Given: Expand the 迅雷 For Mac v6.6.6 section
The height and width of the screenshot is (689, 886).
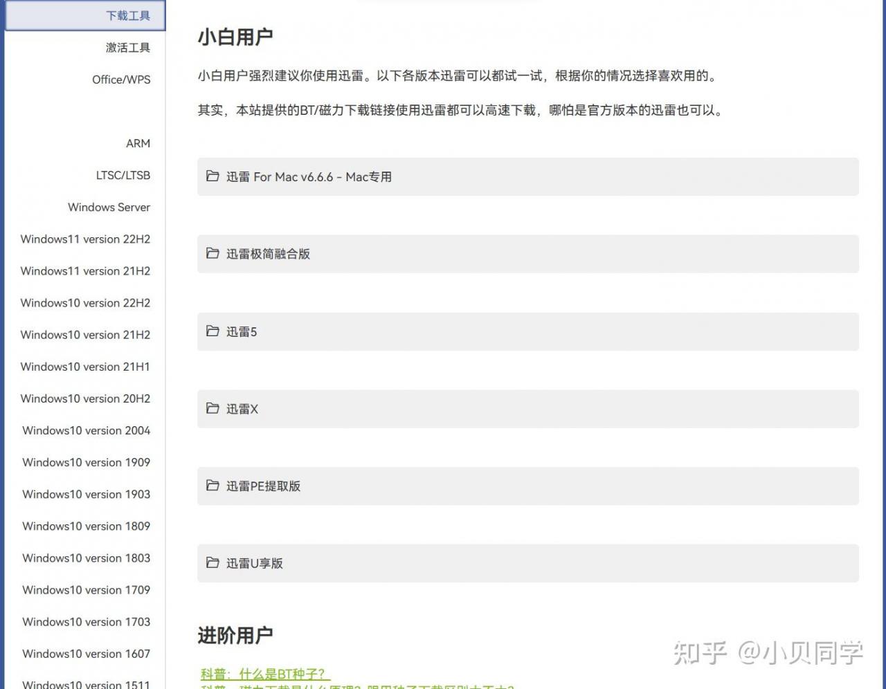Looking at the screenshot, I should coord(528,176).
